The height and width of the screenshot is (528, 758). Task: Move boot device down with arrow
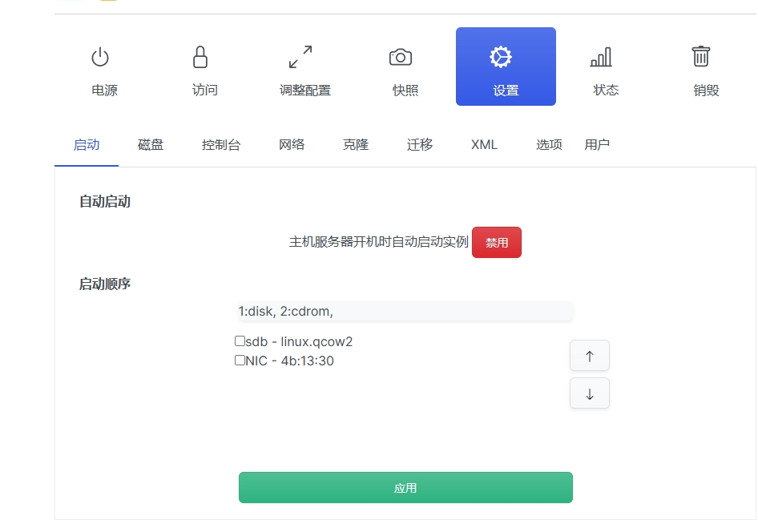click(x=589, y=393)
